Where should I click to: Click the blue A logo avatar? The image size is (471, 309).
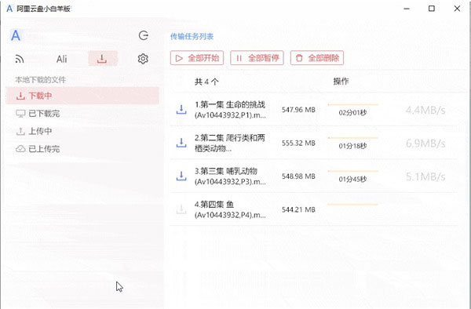[16, 35]
